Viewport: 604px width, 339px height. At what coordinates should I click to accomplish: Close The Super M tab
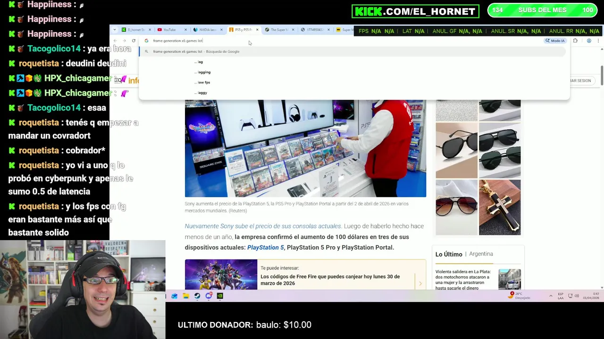tap(293, 30)
